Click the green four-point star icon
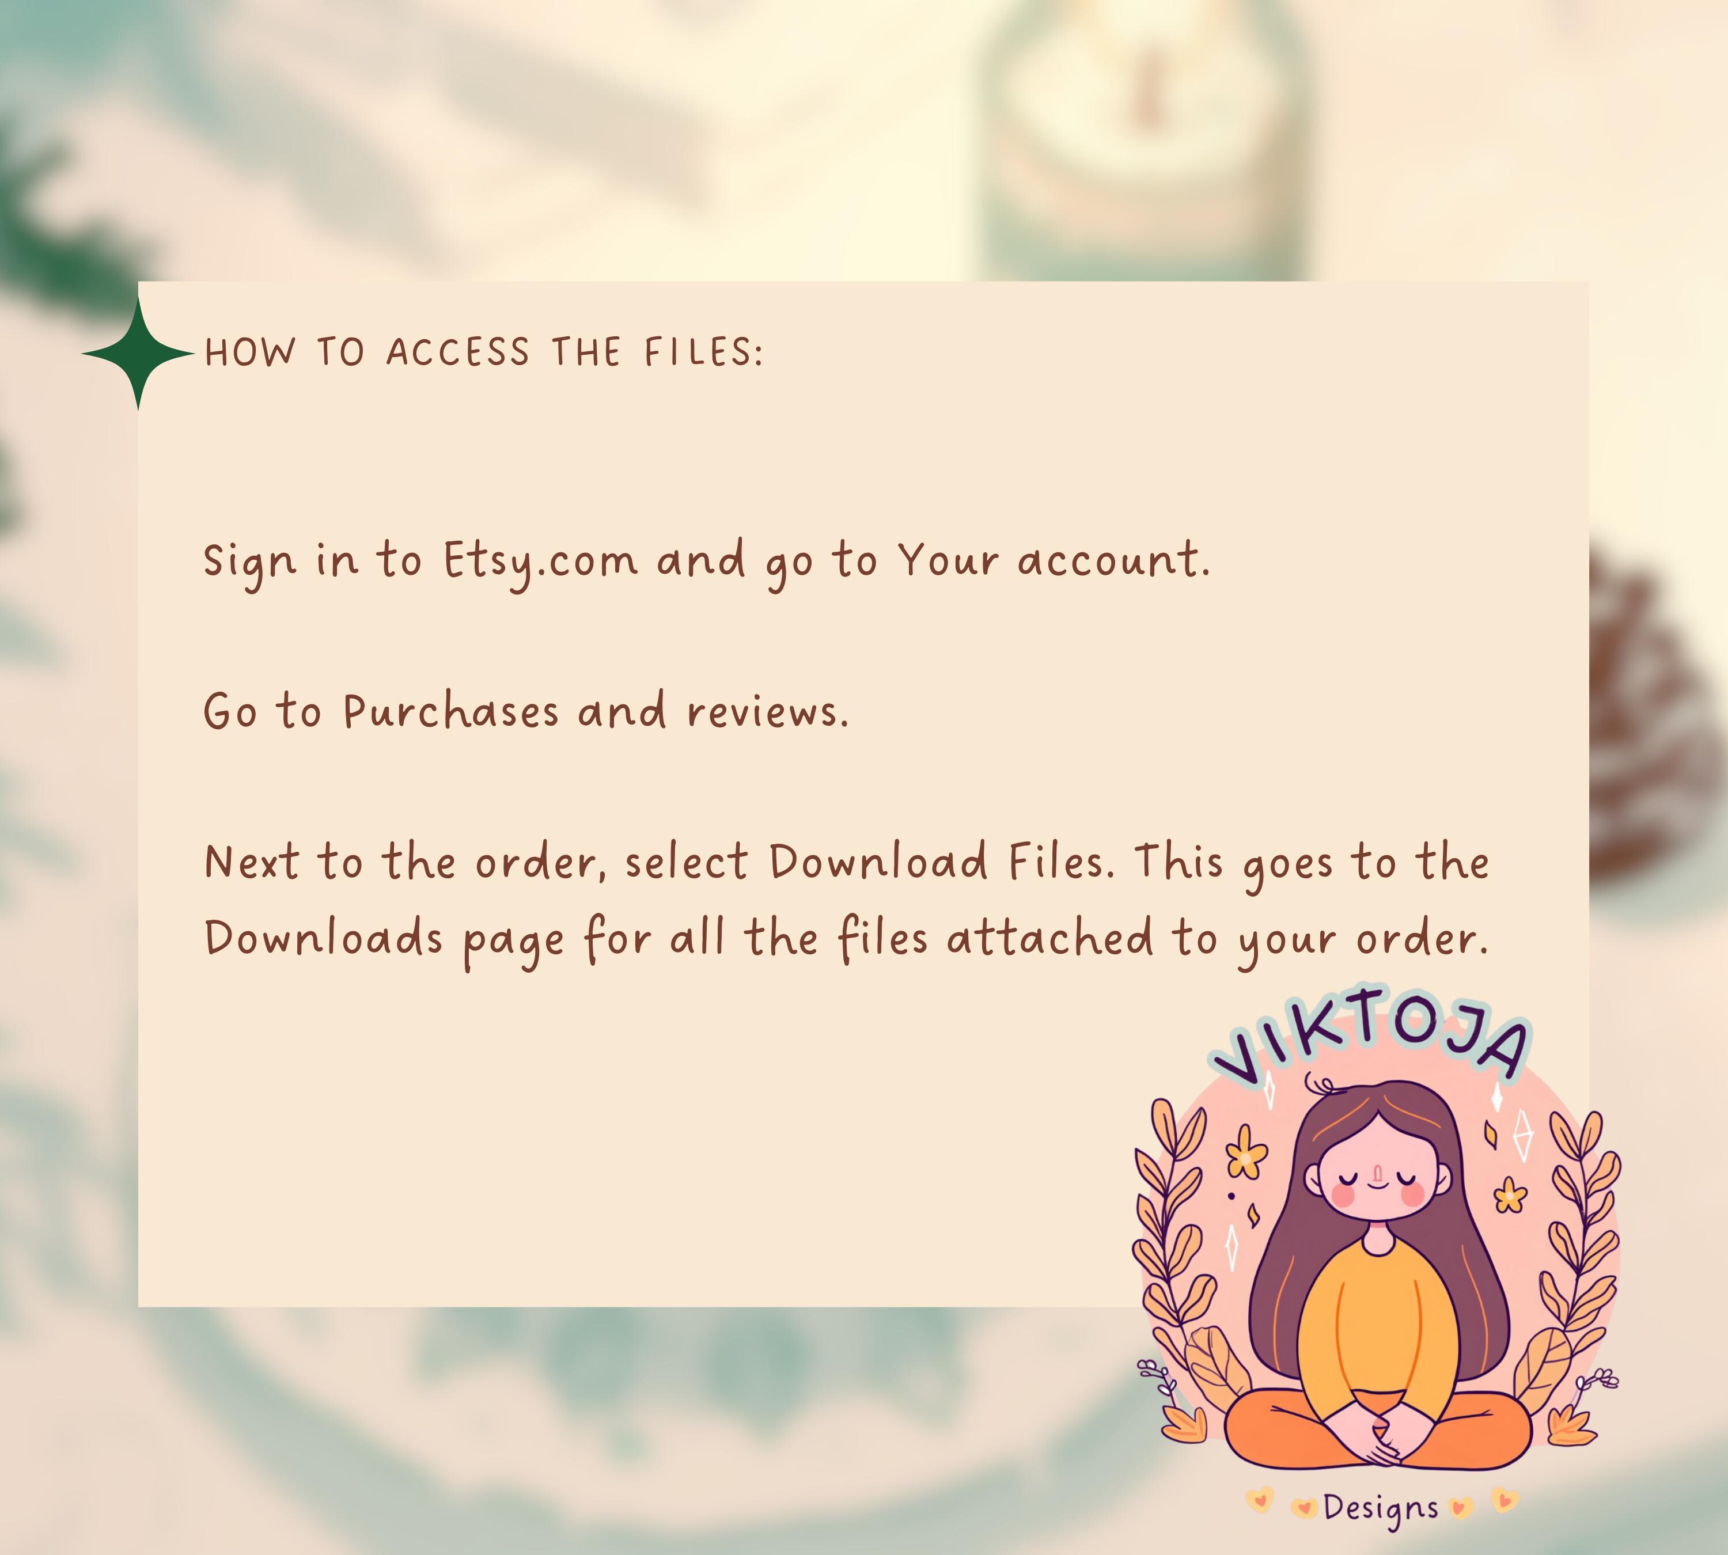1728x1555 pixels. [138, 353]
